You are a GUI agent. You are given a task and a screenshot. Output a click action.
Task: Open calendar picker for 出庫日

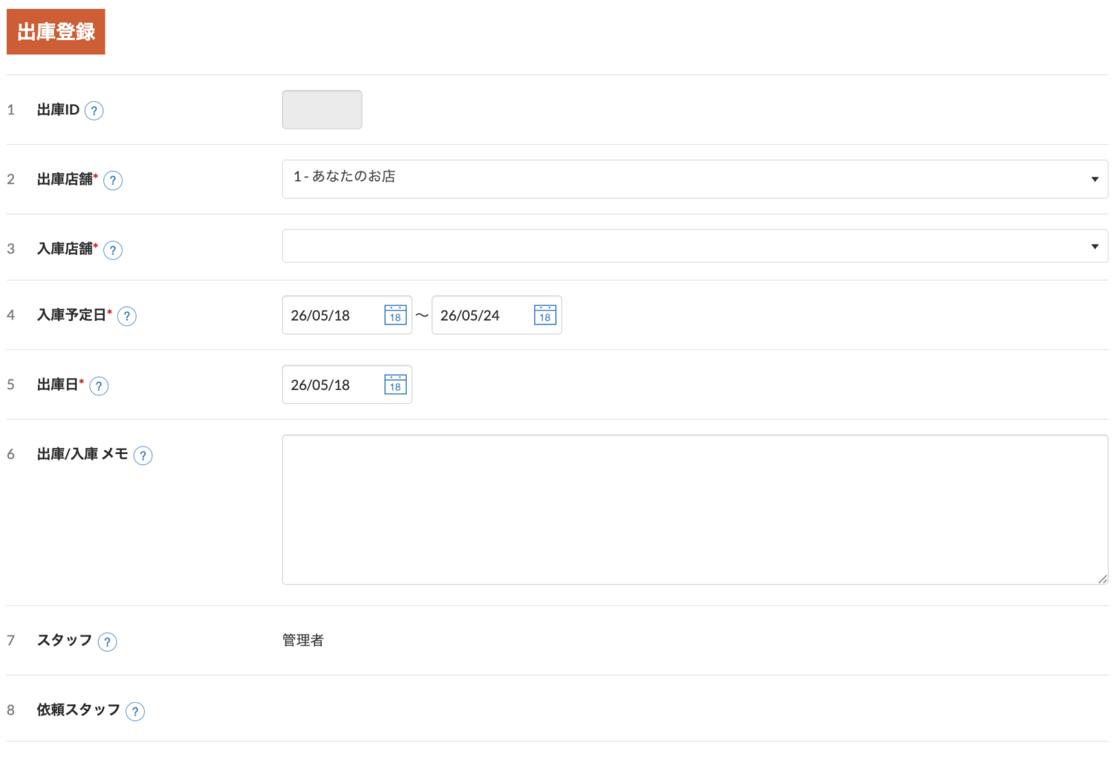(395, 385)
